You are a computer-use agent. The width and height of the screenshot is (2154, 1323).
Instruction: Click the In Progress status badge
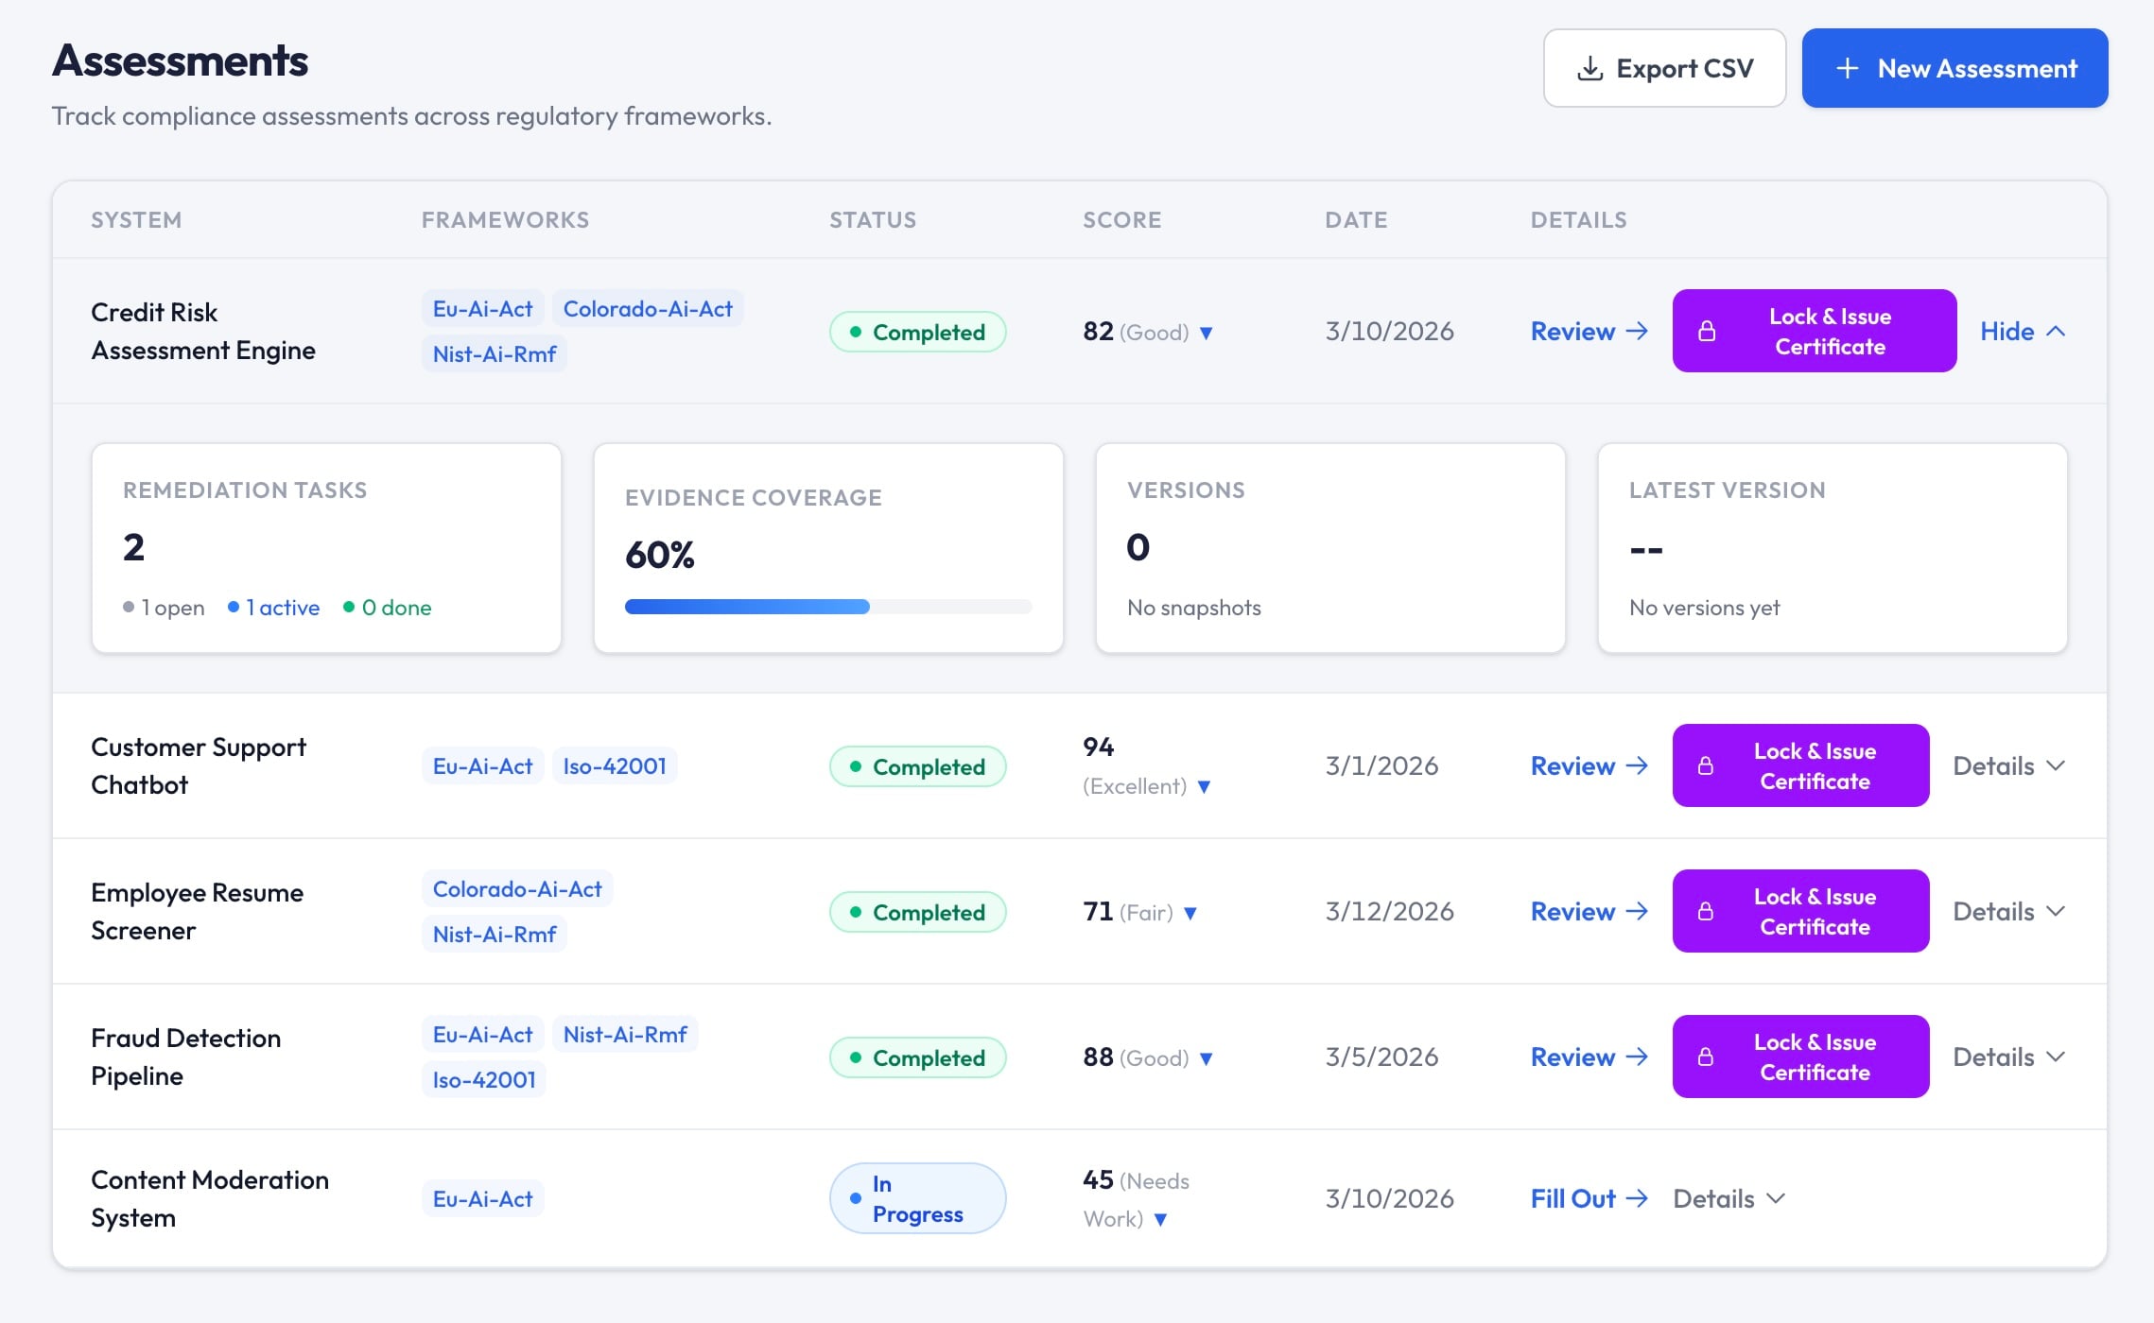coord(917,1199)
